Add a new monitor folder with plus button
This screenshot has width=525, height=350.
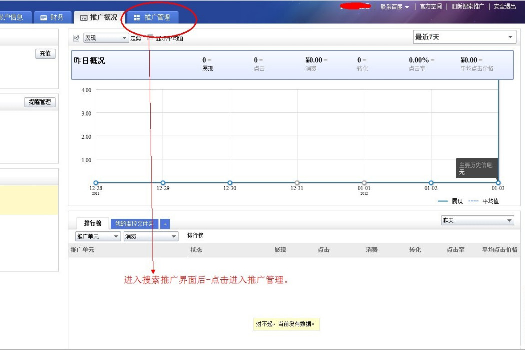tap(165, 224)
